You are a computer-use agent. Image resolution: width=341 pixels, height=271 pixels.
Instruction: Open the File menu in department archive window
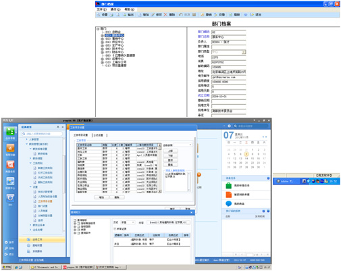pyautogui.click(x=101, y=9)
